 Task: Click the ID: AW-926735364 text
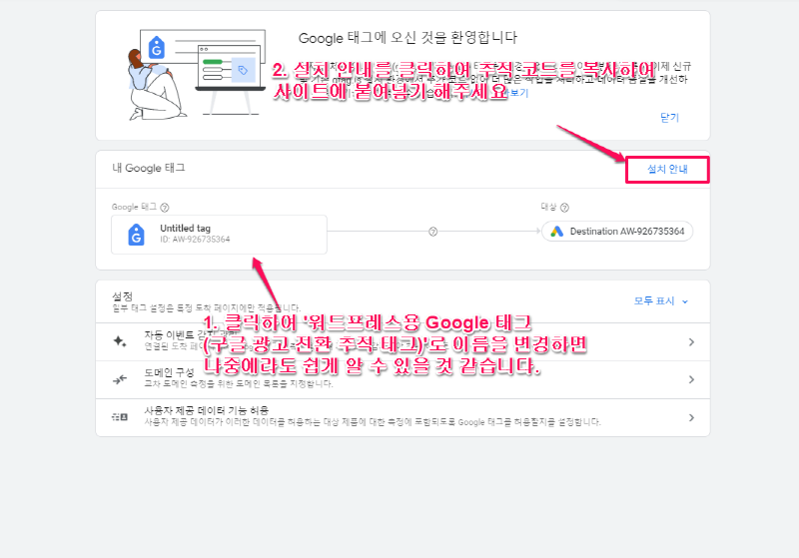tap(195, 240)
